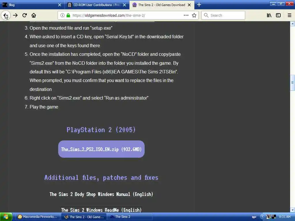Open The Sims 2 Body Shop Windows Manual link

(x=101, y=194)
